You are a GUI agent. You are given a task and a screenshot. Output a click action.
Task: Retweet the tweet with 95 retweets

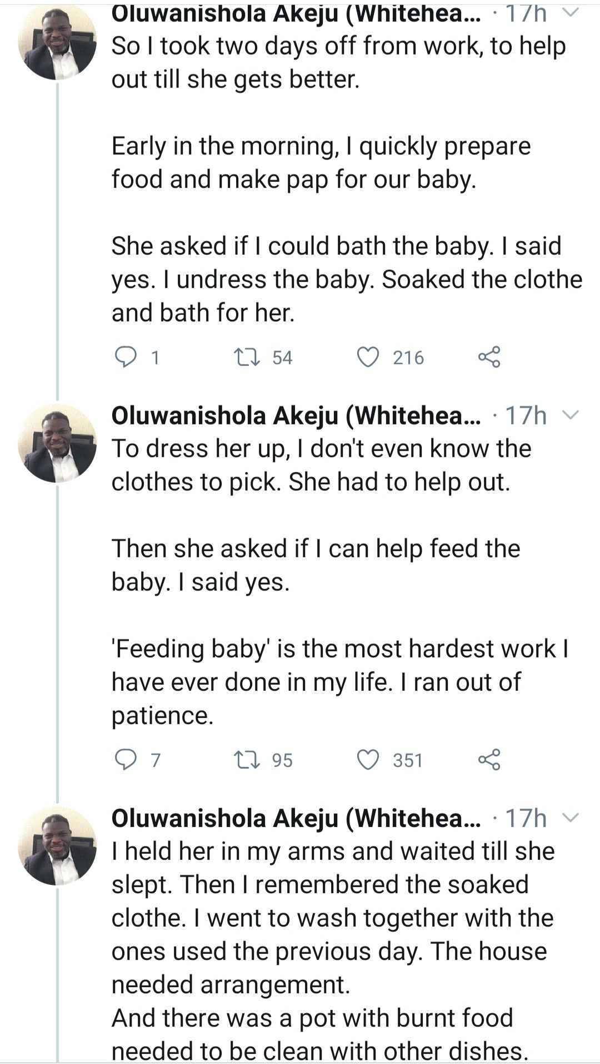tap(247, 760)
